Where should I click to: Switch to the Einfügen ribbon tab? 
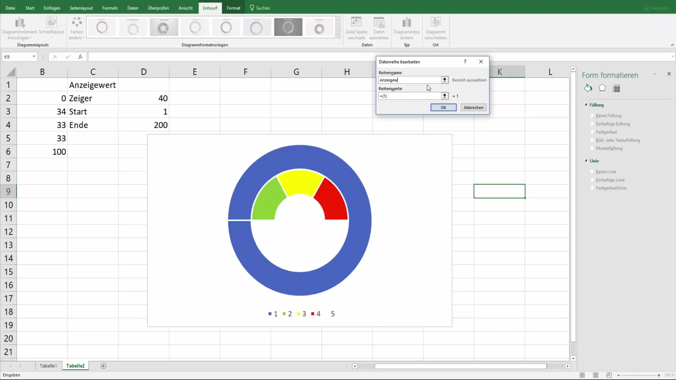point(52,8)
